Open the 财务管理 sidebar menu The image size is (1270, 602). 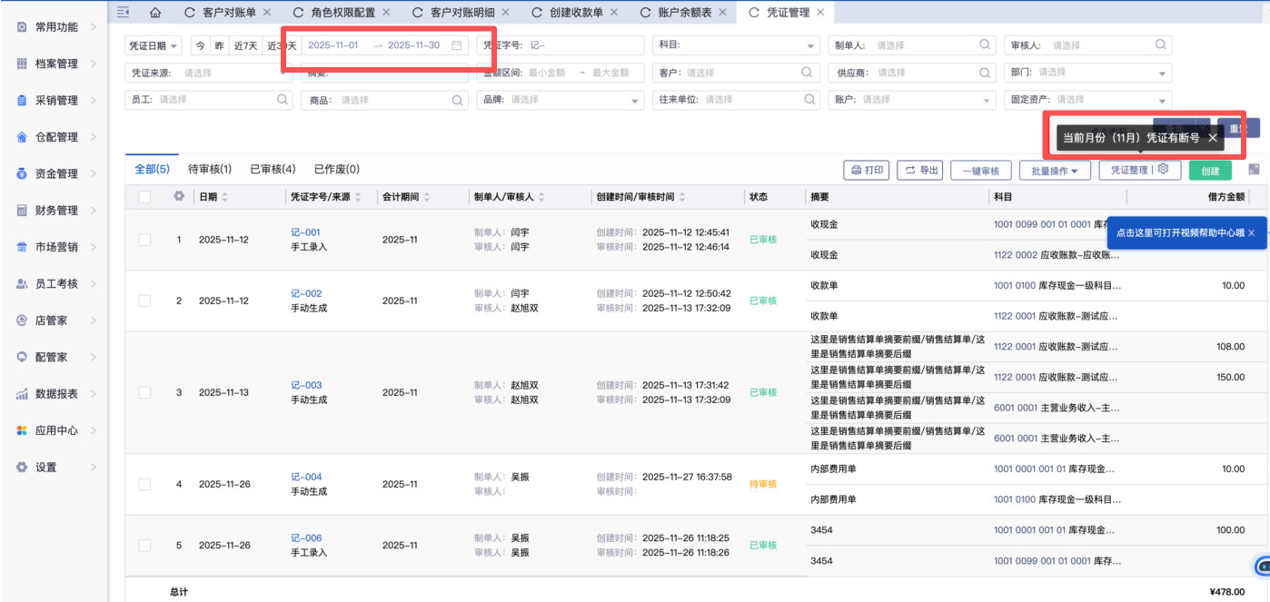coord(56,211)
